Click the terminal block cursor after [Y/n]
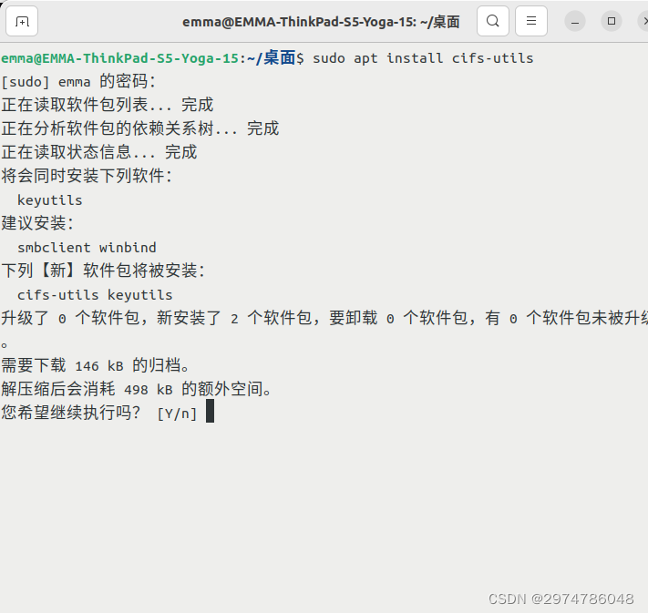Screen dimensions: 648x613 point(210,411)
